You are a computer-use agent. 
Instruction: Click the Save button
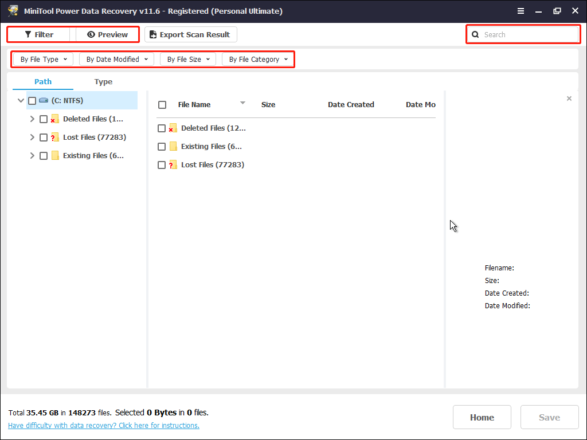click(x=549, y=417)
